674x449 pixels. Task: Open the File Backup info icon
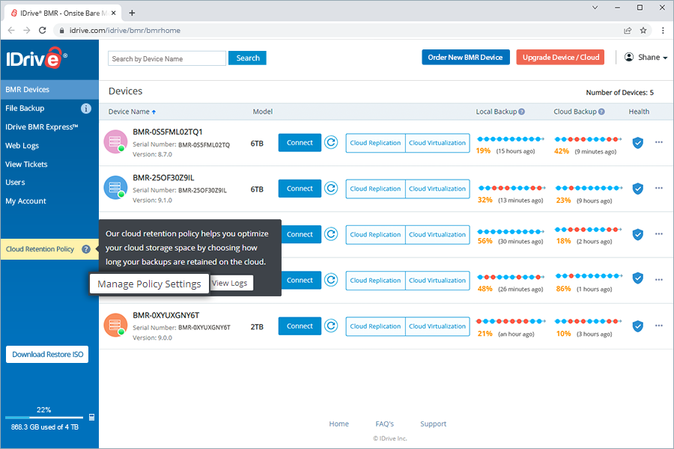(86, 108)
